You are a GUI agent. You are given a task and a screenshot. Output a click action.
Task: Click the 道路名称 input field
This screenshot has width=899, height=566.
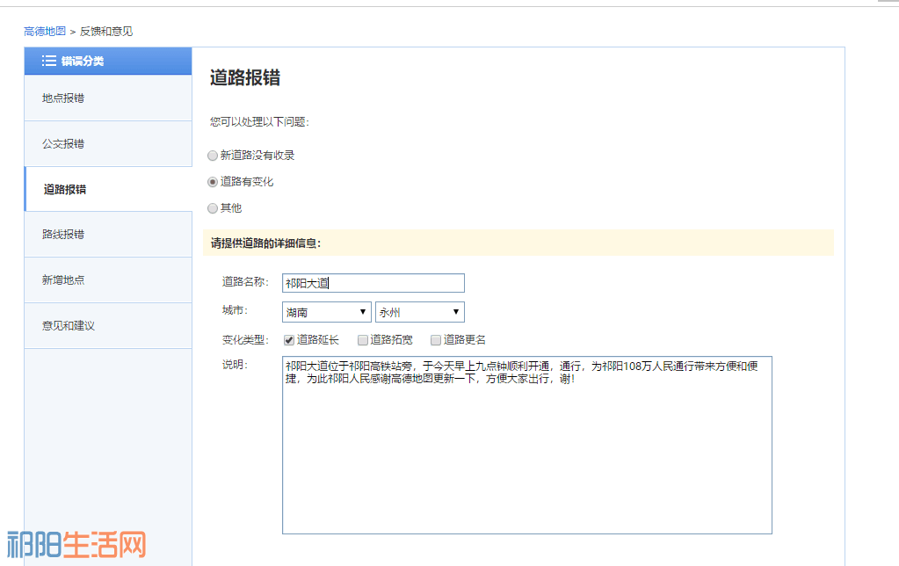[x=373, y=283]
